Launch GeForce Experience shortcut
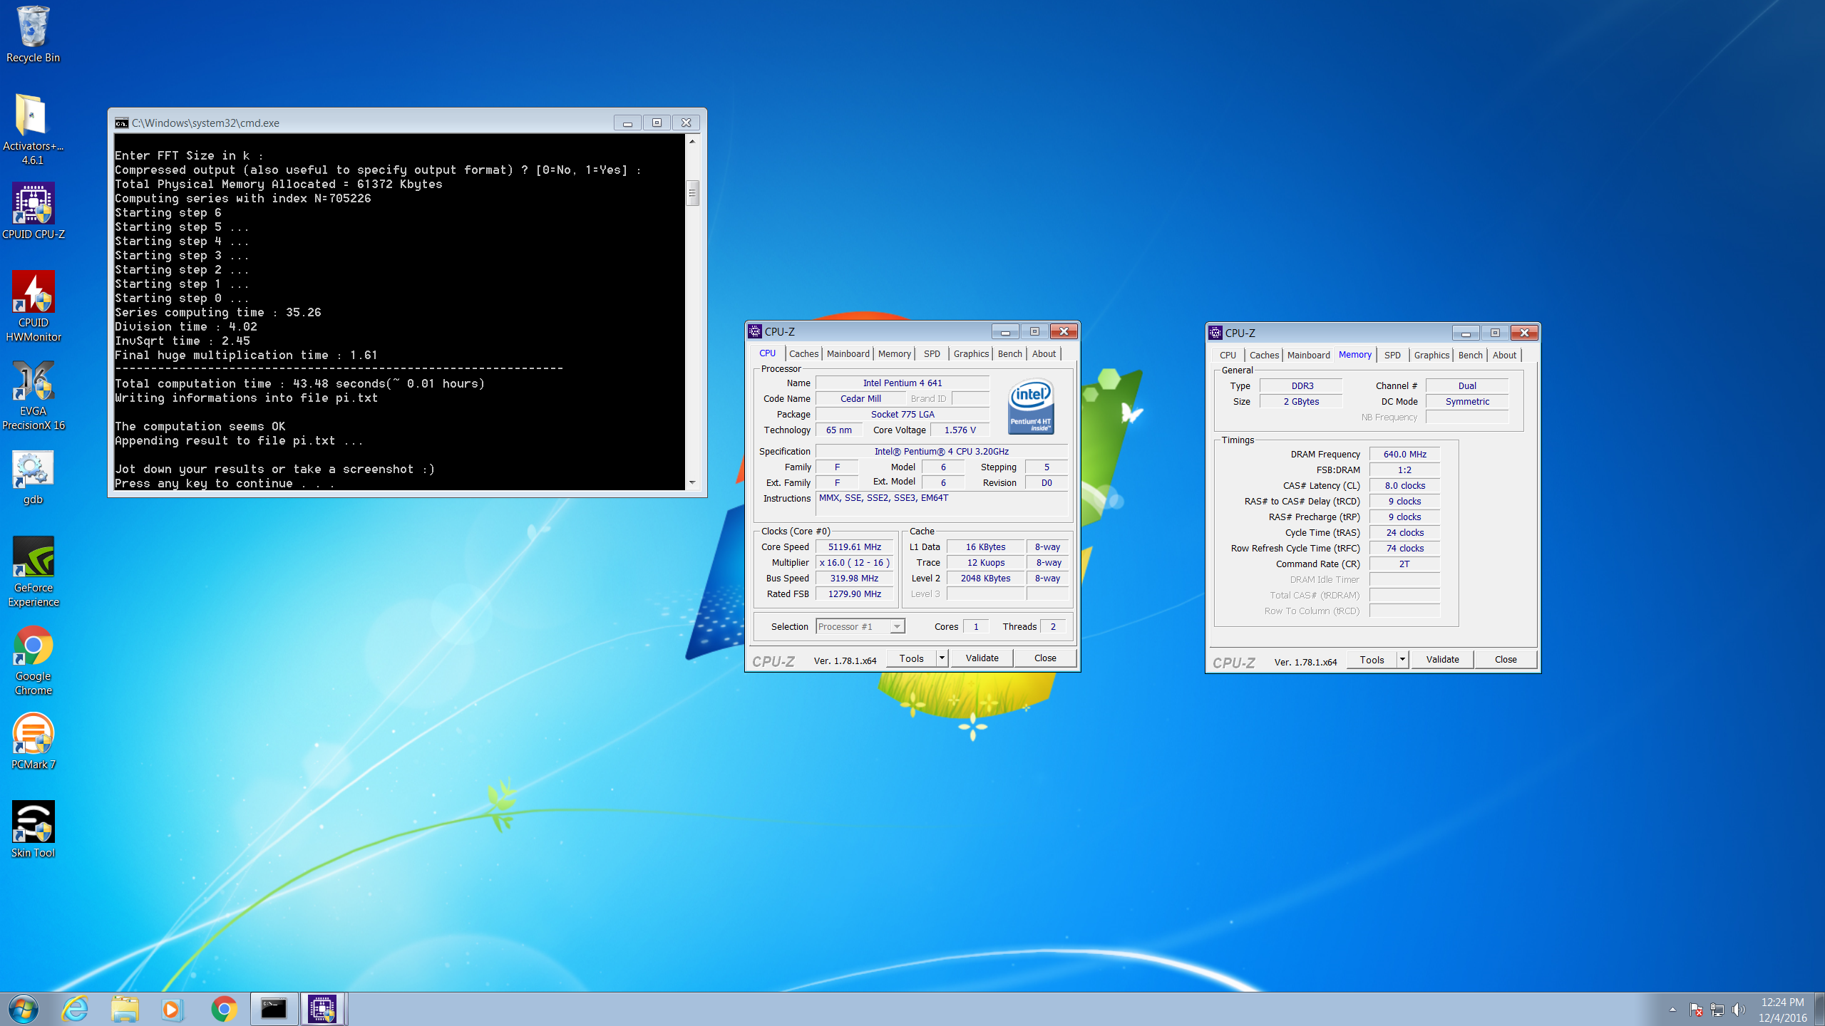The image size is (1825, 1026). tap(33, 571)
